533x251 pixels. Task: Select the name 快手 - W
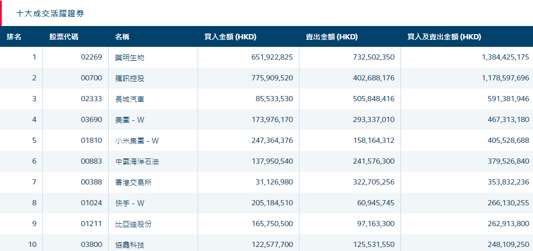pyautogui.click(x=130, y=203)
